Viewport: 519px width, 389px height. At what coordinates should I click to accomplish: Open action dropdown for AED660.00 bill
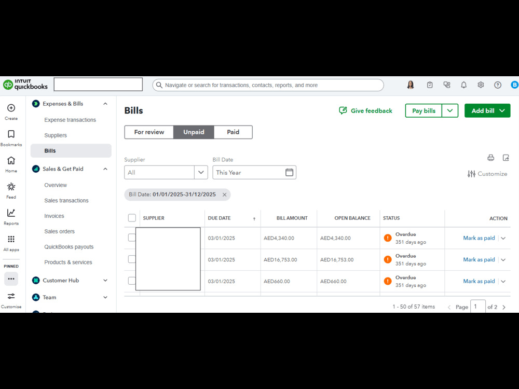click(503, 282)
